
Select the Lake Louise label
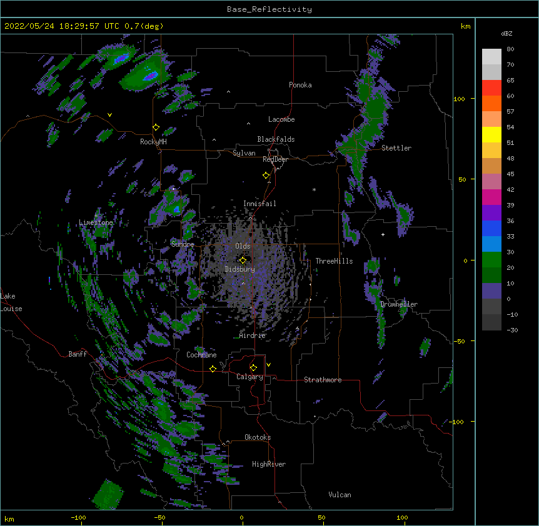(11, 302)
